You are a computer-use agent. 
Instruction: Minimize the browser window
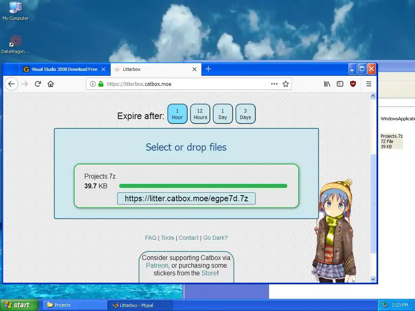tap(352, 69)
